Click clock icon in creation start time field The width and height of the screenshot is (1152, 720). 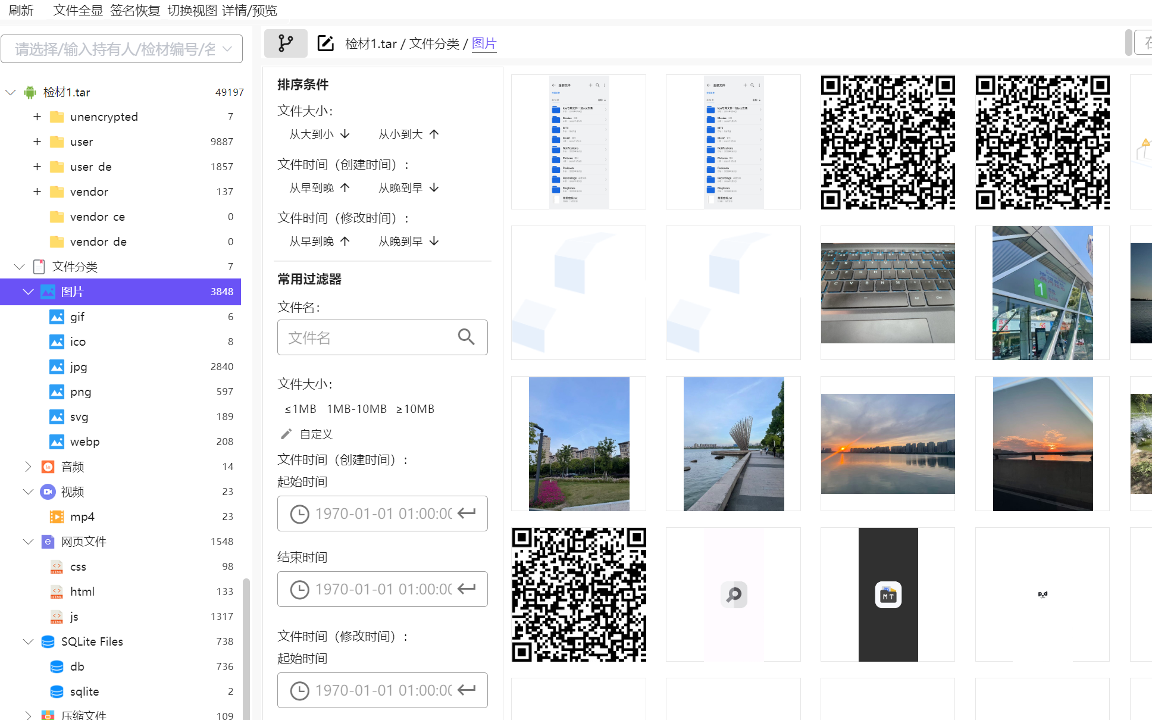(299, 514)
